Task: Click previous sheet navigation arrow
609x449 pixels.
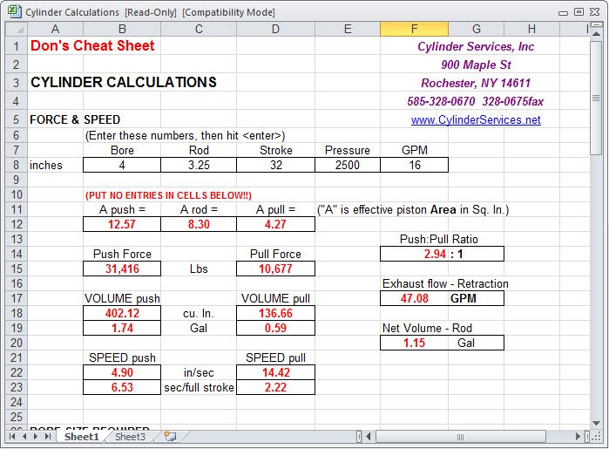Action: coord(24,436)
